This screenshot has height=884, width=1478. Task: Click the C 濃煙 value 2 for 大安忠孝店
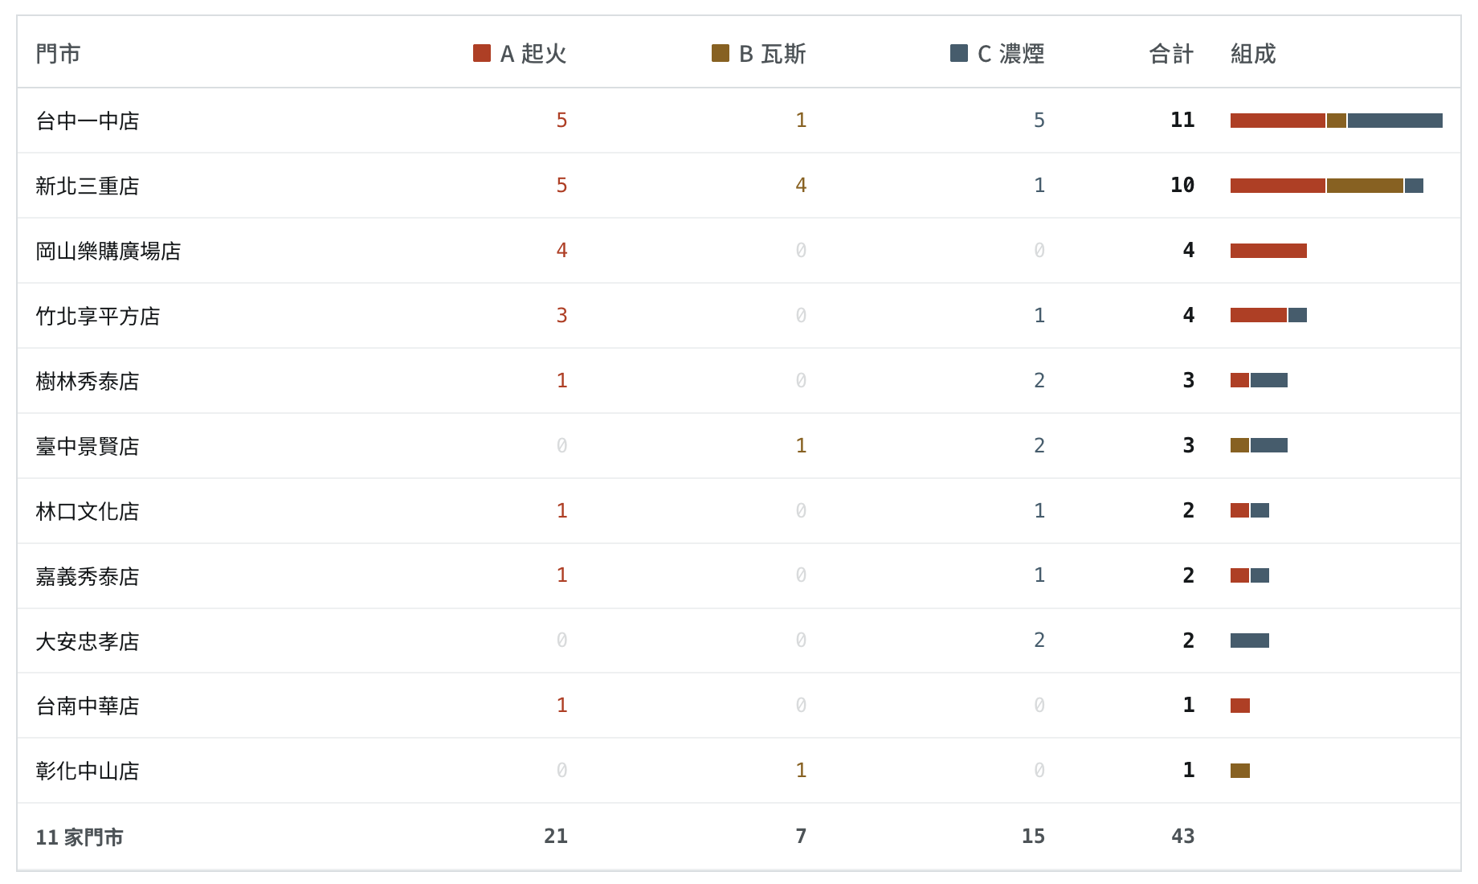[1039, 640]
